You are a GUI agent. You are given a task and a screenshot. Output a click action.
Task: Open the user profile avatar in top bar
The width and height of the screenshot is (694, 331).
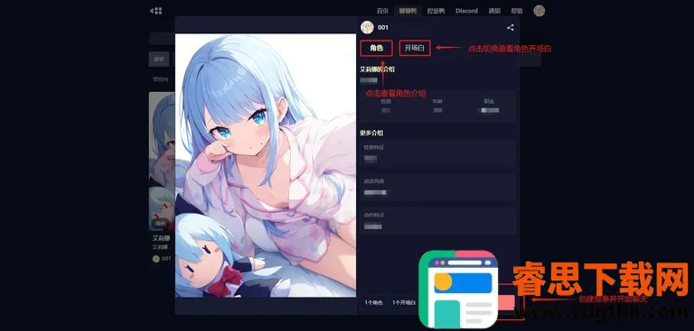point(539,11)
